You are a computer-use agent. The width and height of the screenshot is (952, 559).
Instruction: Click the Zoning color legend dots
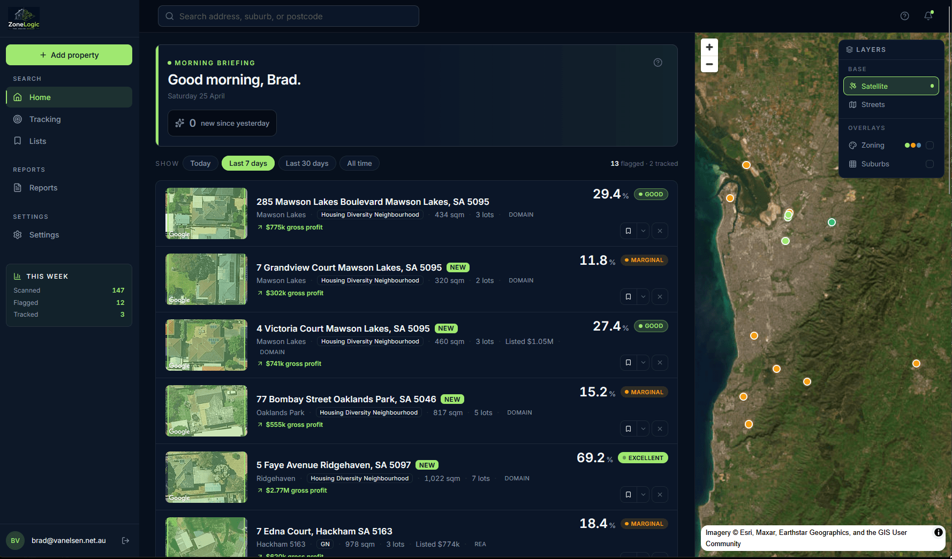[913, 145]
